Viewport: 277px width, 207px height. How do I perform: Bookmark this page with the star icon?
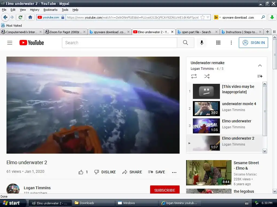point(203,17)
